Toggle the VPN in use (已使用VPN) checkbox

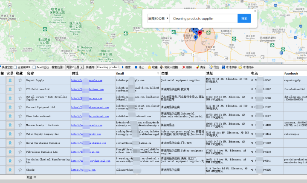point(15,67)
